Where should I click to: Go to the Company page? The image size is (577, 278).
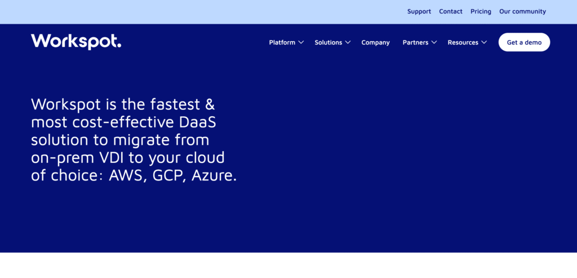(375, 42)
